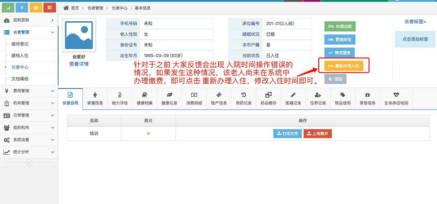This screenshot has width=437, height=204.
Task: Click the orange 重新办理入住 button
Action: pos(343,65)
